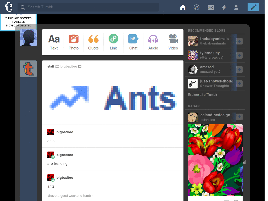The image size is (268, 201).
Task: Follow just-shower-thoughts with the plus button
Action: tap(239, 84)
